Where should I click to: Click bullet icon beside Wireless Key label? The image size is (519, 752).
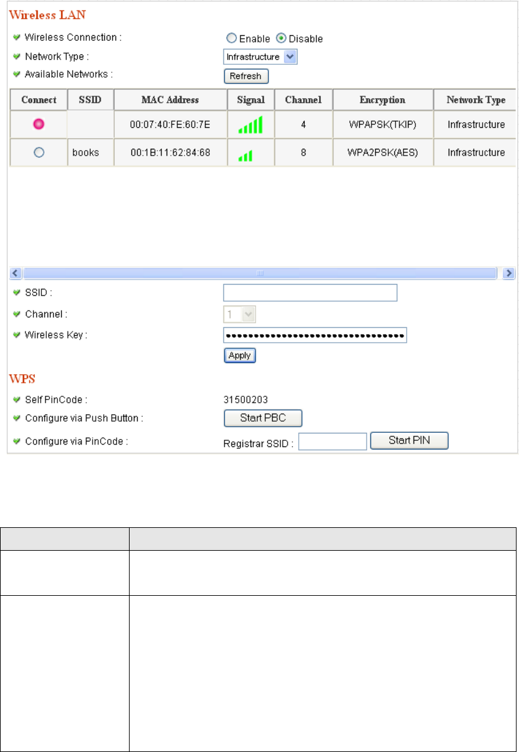click(x=17, y=335)
